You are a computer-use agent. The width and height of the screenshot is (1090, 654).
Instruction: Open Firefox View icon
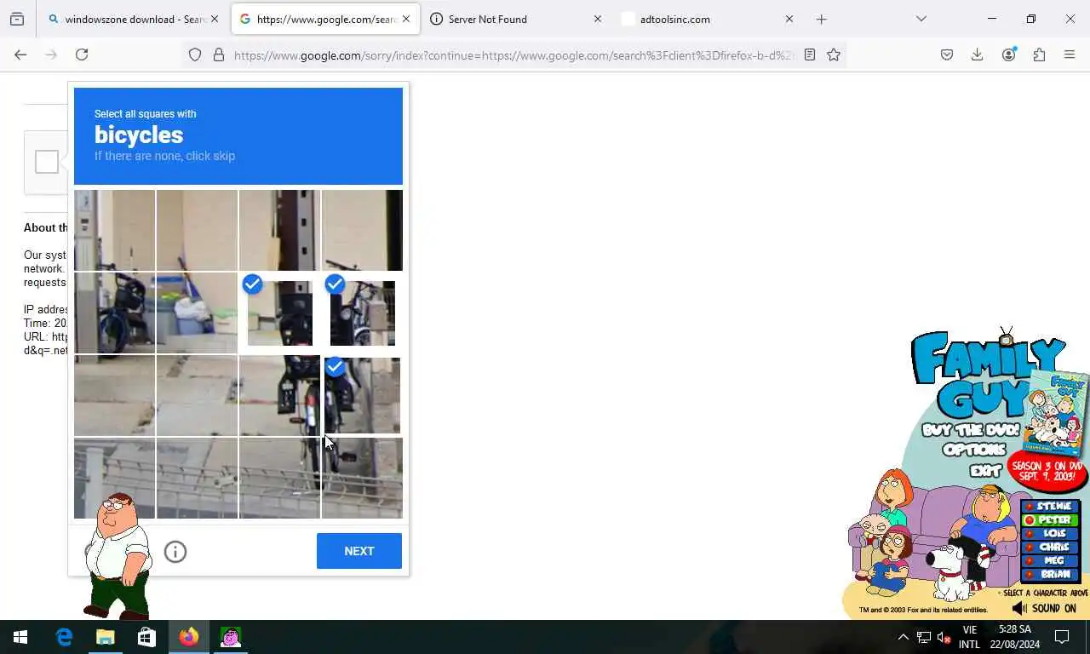(x=17, y=19)
